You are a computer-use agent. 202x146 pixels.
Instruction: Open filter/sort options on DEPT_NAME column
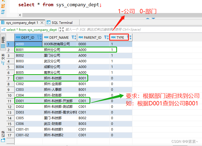pos(74,37)
